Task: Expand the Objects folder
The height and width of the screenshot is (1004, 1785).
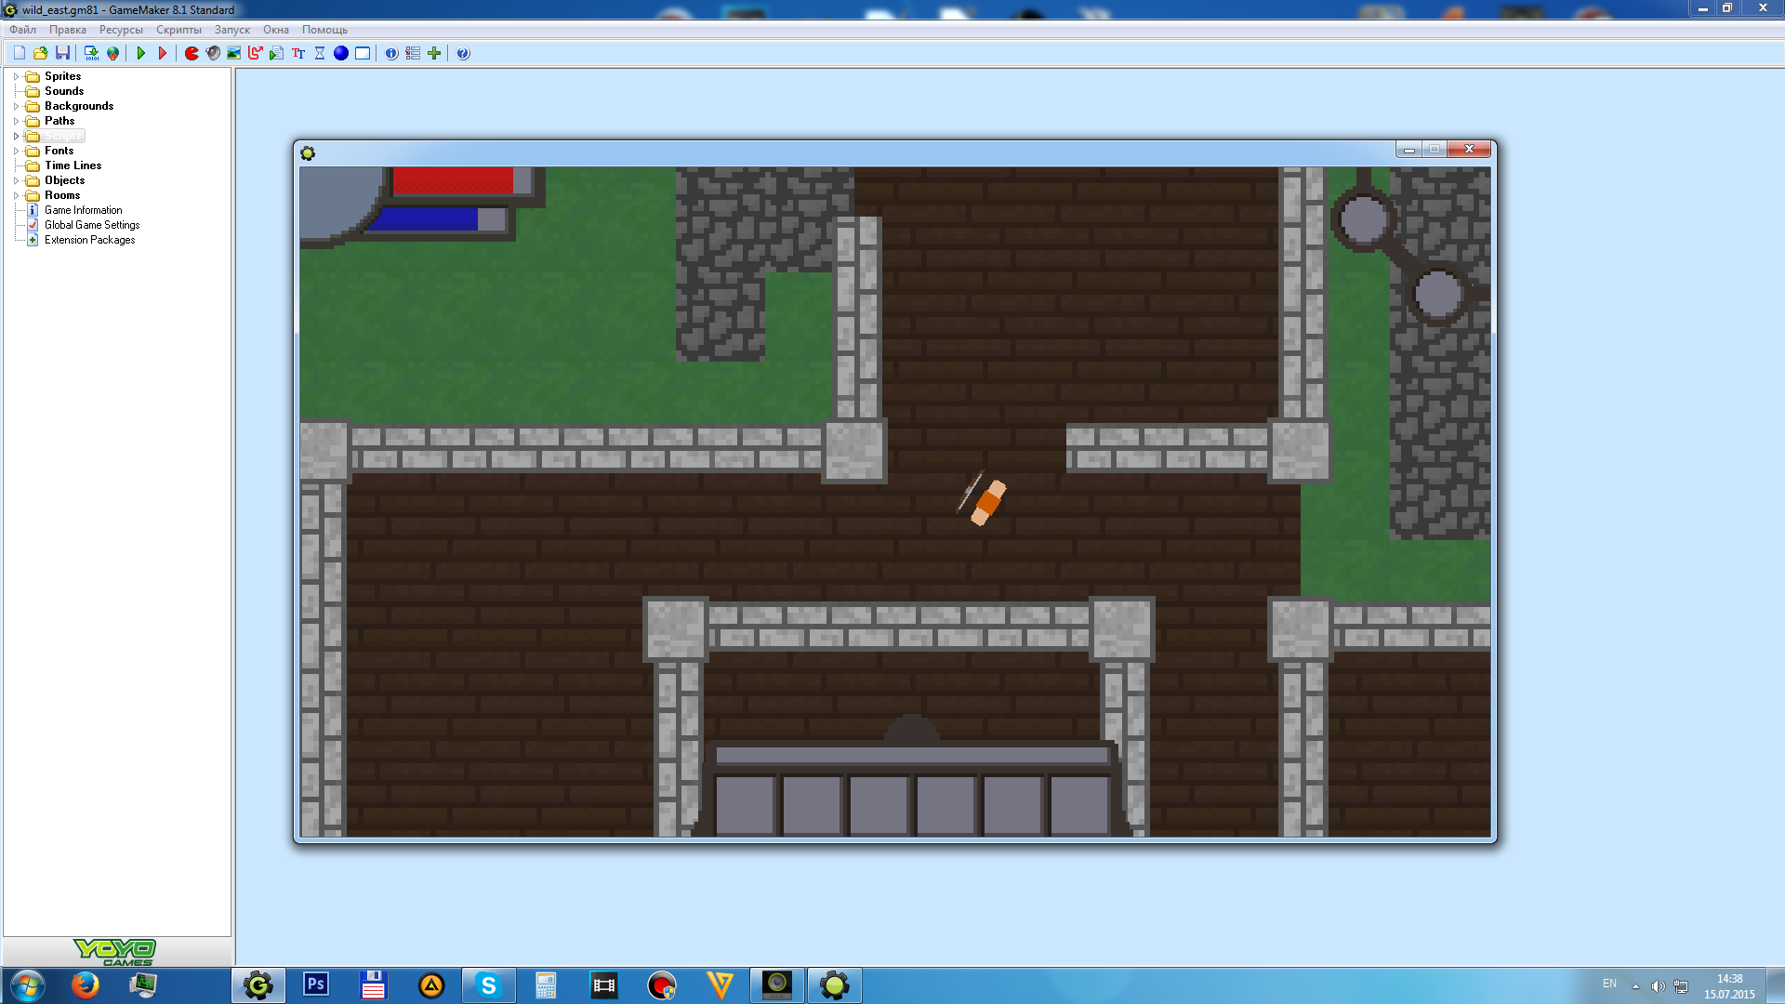Action: click(x=16, y=180)
